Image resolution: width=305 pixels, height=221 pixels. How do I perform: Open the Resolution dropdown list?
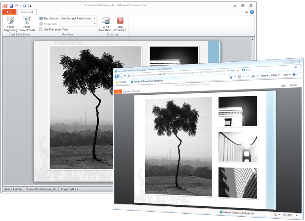[x=94, y=18]
